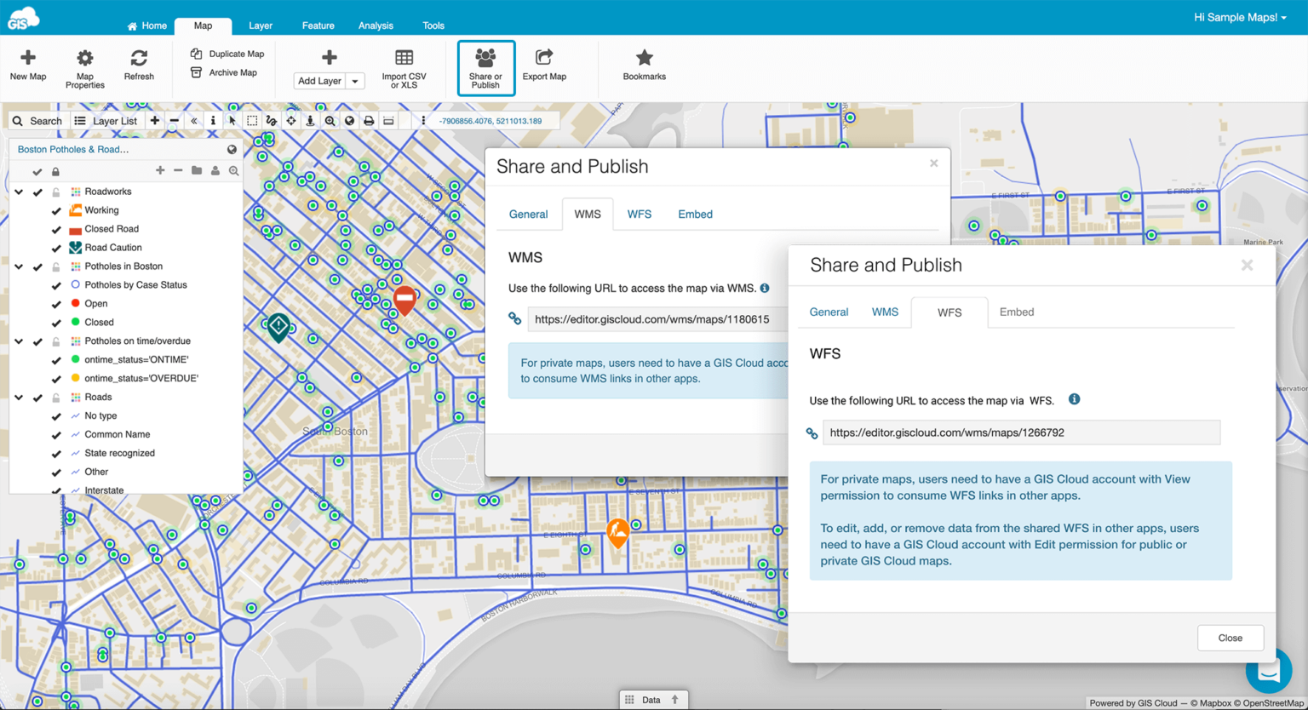Click the feature info tool icon
Image resolution: width=1308 pixels, height=710 pixels.
click(213, 121)
